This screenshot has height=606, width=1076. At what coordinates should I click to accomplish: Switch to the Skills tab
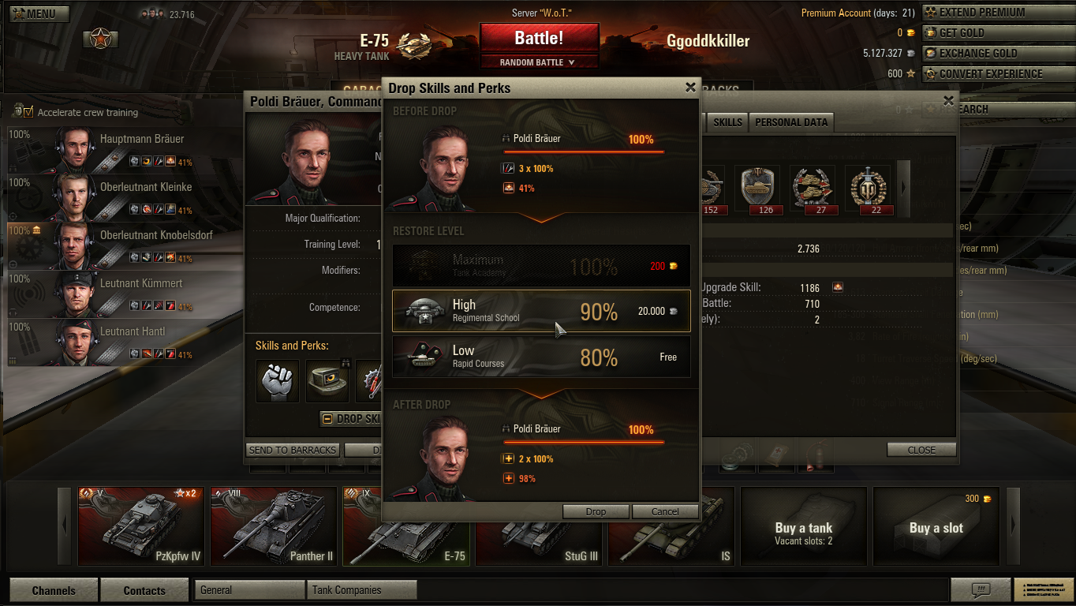[x=727, y=122]
